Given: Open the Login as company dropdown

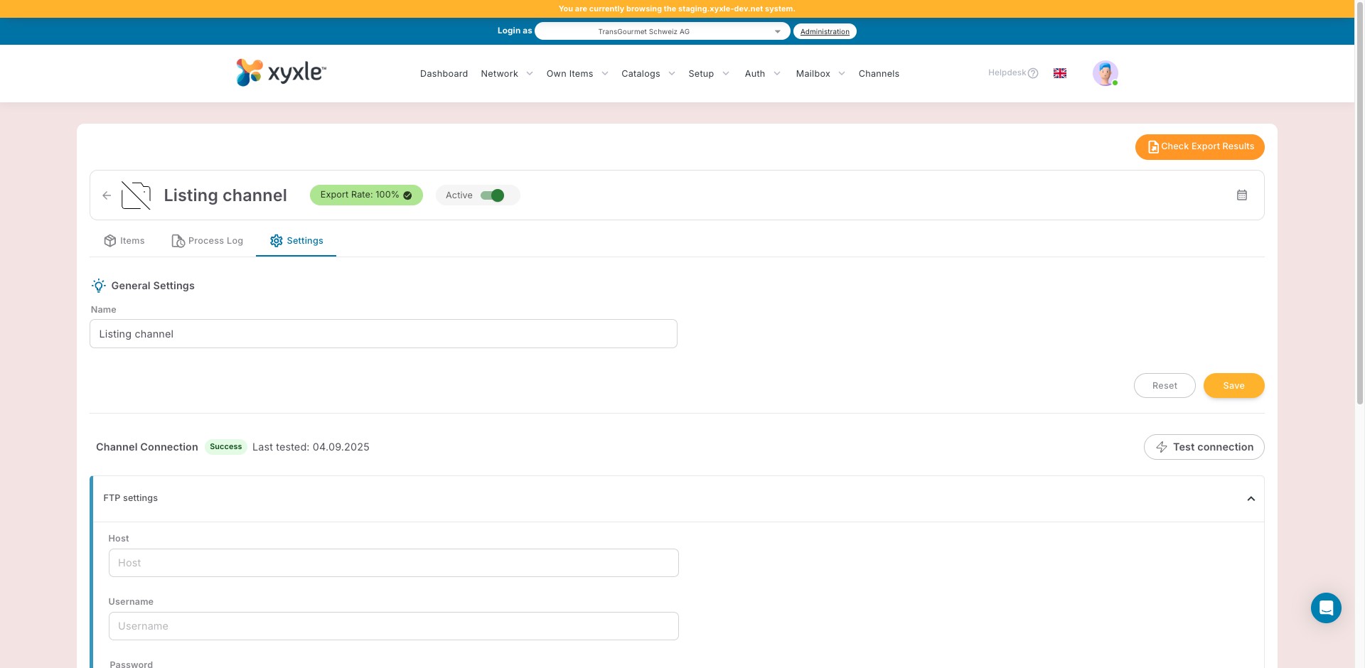Looking at the screenshot, I should click(662, 31).
